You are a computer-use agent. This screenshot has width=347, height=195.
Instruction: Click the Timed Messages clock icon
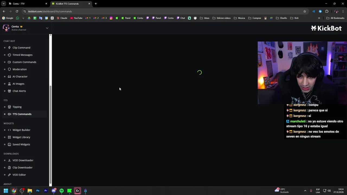tap(9, 55)
